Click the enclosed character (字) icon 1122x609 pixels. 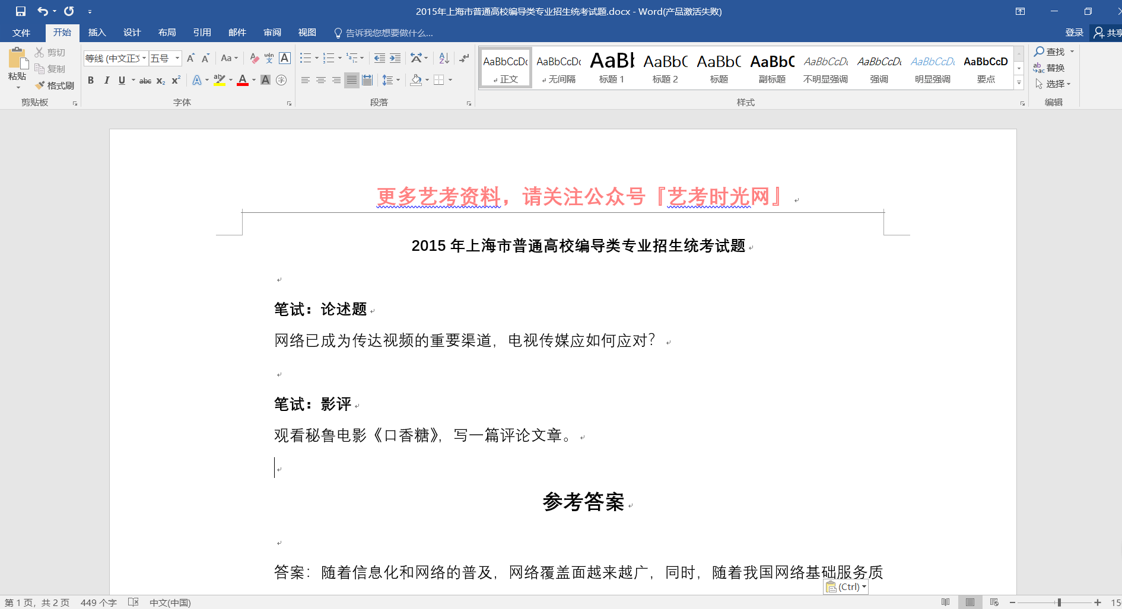click(281, 81)
